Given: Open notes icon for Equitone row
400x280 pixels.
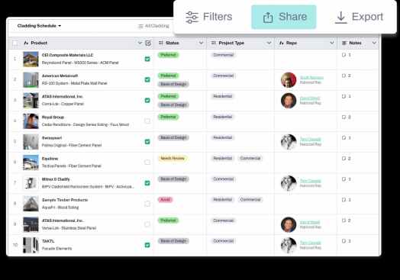Looking at the screenshot, I should (344, 159).
